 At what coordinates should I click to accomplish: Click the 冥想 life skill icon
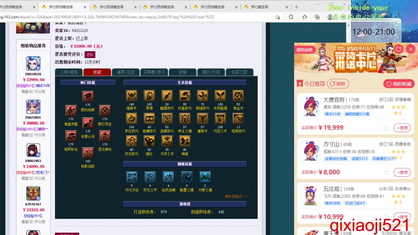click(149, 96)
